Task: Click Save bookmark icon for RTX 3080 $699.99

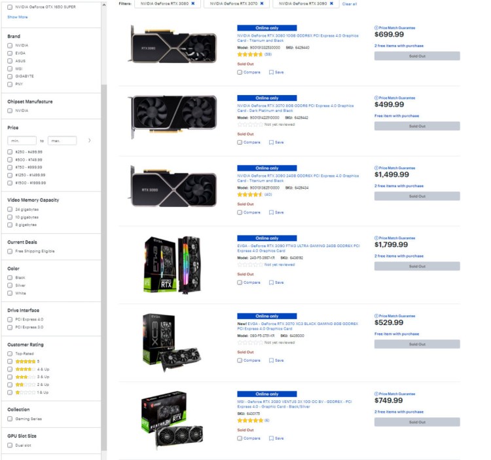Action: pyautogui.click(x=271, y=72)
